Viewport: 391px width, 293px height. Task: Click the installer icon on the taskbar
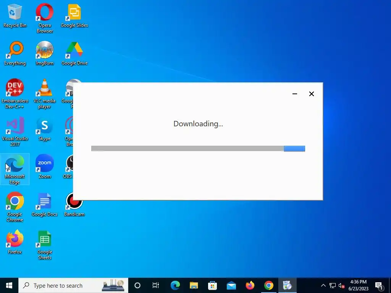pyautogui.click(x=287, y=285)
